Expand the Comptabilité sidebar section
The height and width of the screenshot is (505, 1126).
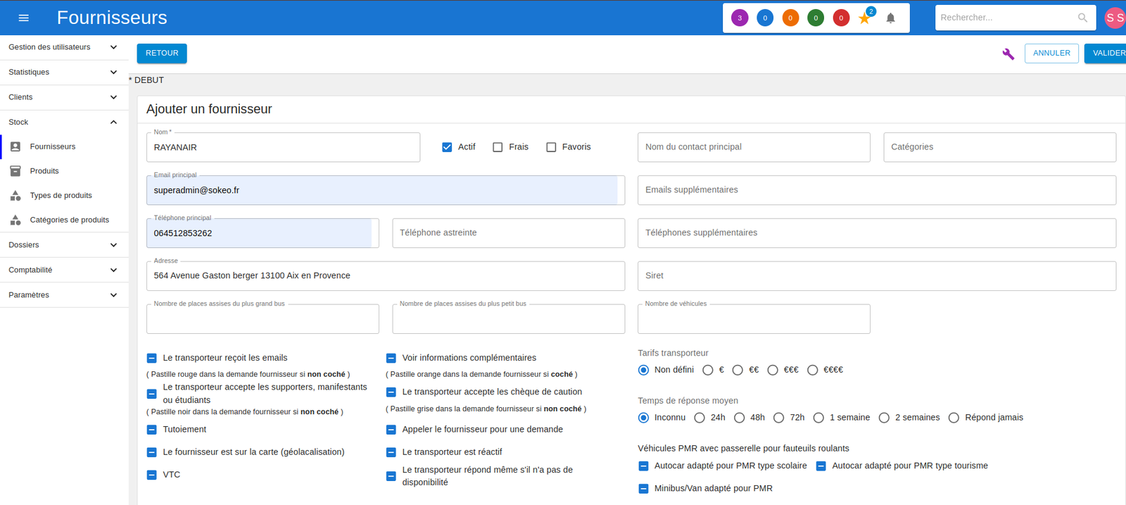(x=63, y=270)
